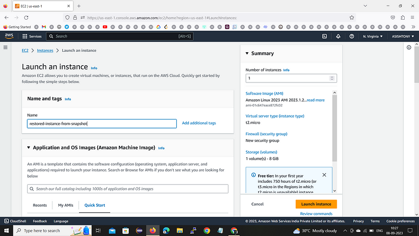Go back to the previous page

pos(7,18)
